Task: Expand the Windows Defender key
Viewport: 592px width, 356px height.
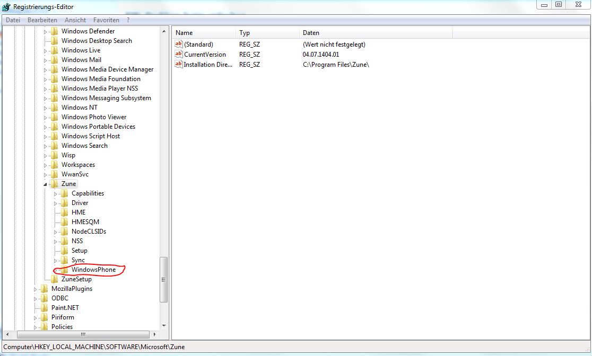Action: point(45,32)
